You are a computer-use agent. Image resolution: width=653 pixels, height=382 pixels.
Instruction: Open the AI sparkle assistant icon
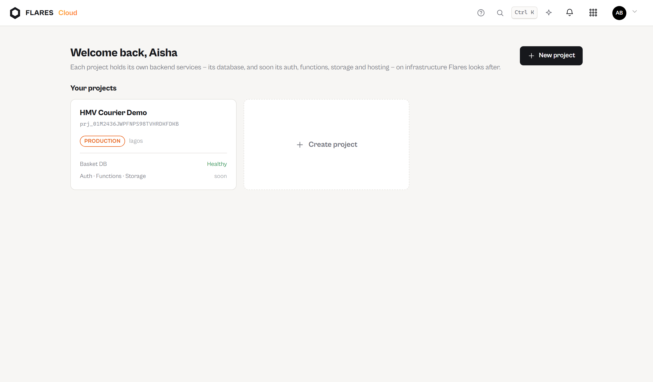point(549,13)
